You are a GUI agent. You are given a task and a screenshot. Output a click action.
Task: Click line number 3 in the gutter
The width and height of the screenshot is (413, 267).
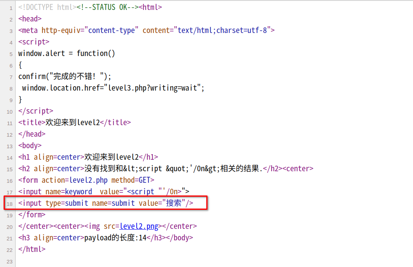(x=11, y=31)
